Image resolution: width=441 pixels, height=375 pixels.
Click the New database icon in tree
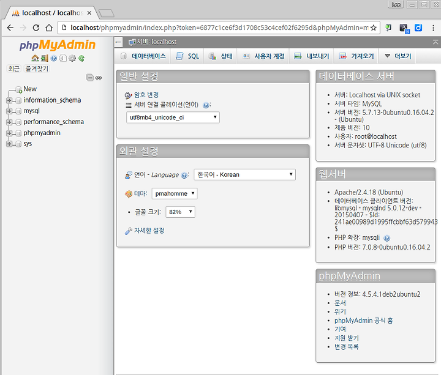19,89
